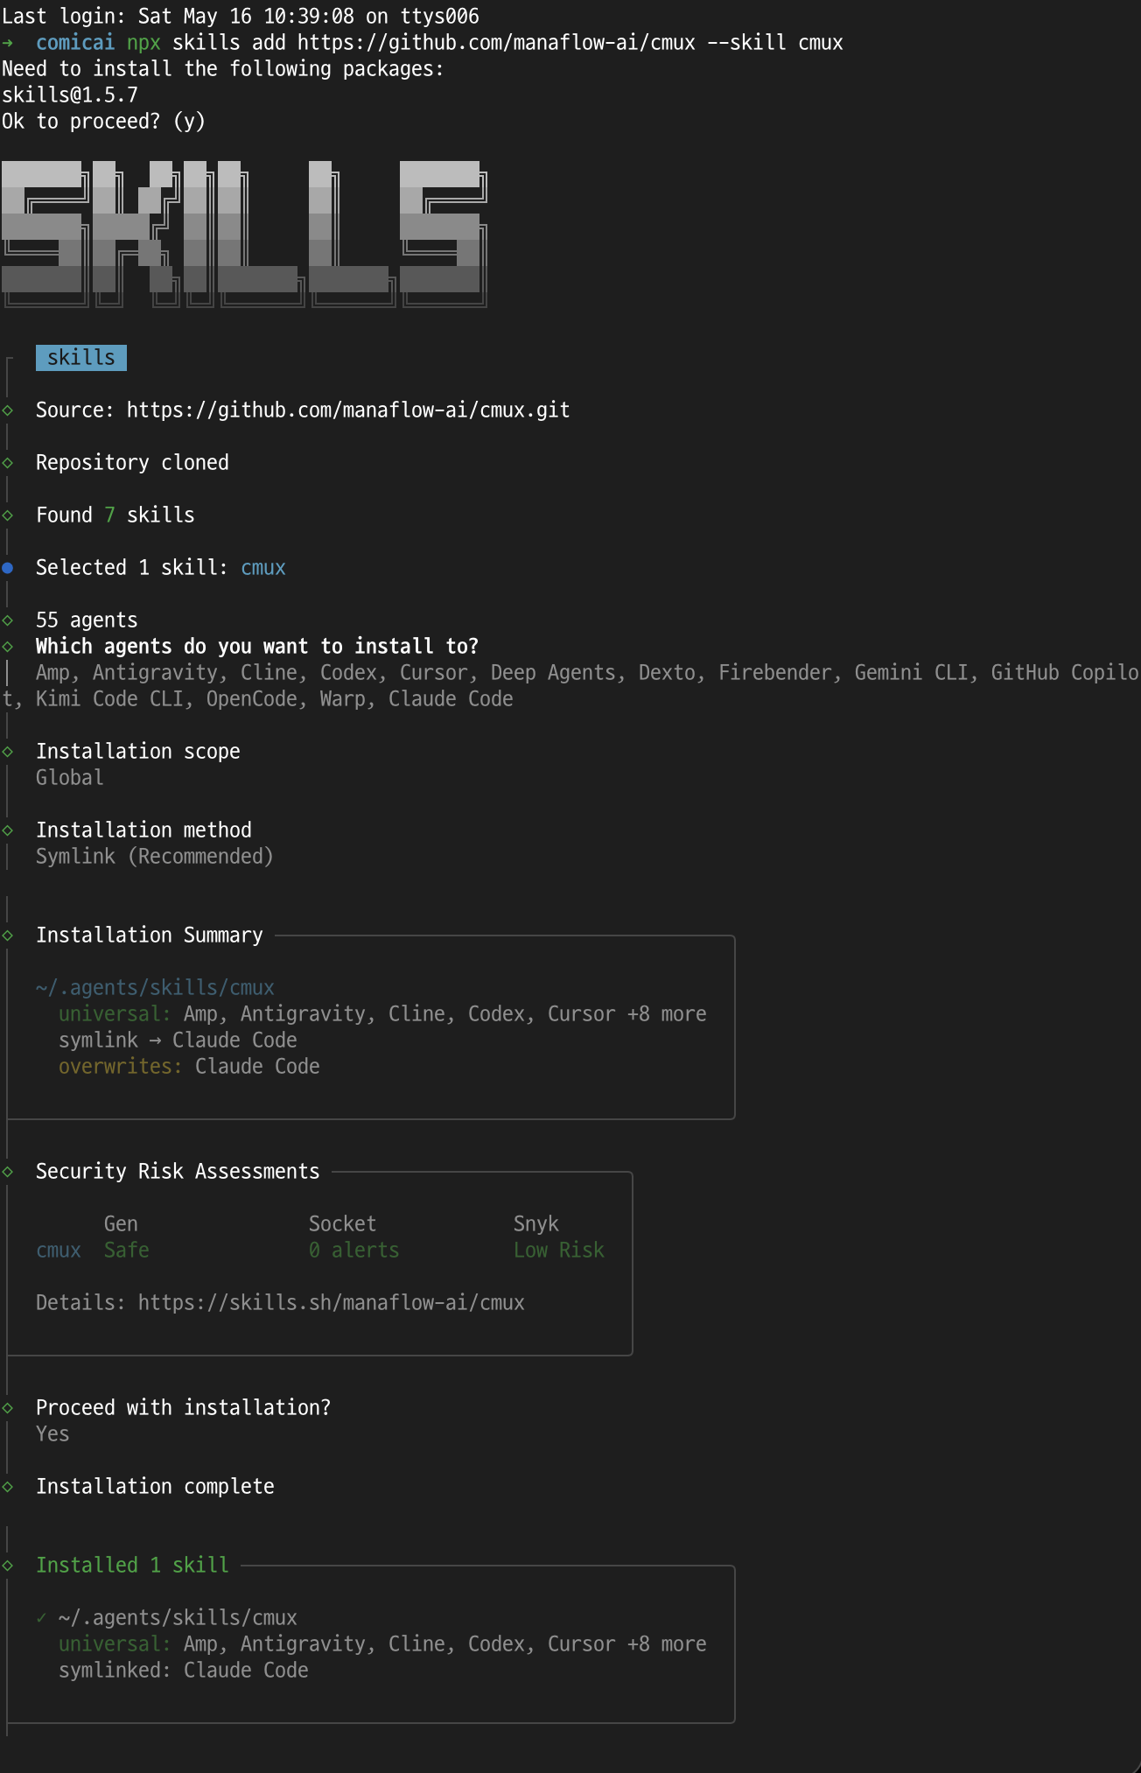Click the Global installation scope answer

point(70,778)
